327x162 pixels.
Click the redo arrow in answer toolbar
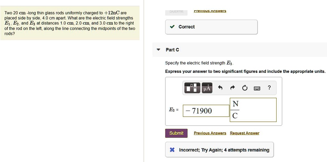point(233,88)
